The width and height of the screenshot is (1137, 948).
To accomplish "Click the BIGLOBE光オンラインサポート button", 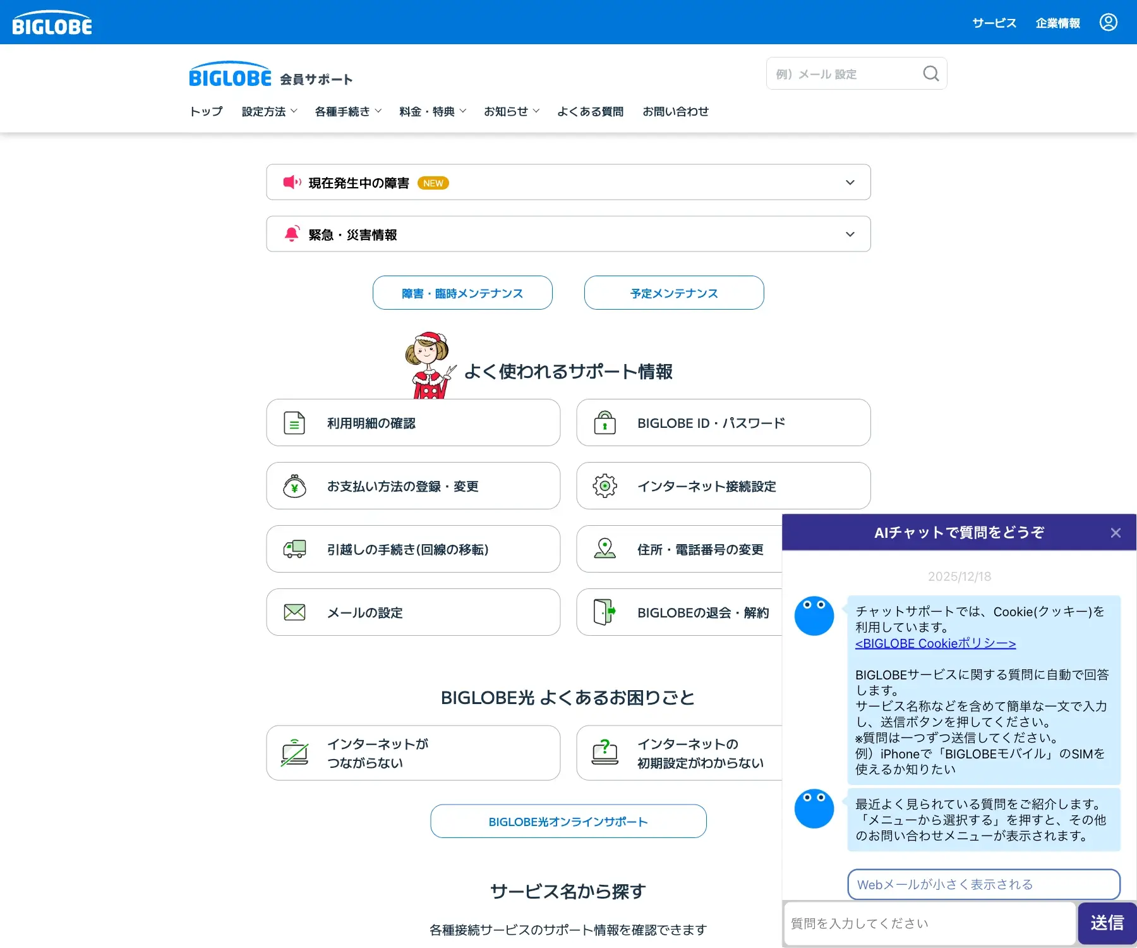I will [x=568, y=821].
